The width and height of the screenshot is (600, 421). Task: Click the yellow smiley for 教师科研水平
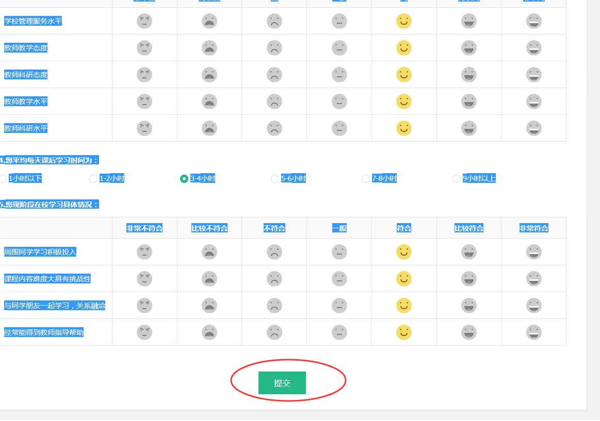(403, 128)
